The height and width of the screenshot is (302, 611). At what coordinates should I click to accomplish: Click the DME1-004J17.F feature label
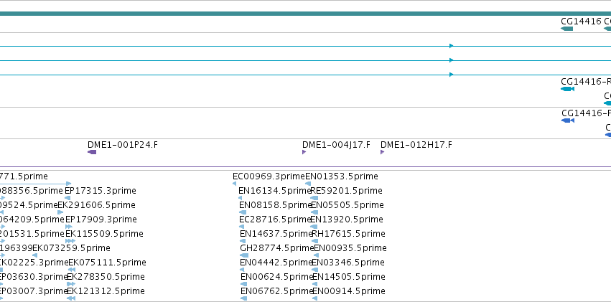tap(336, 145)
